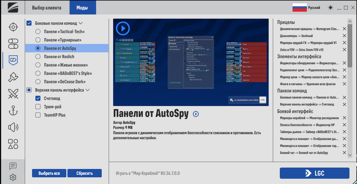
Task: Switch to the Моды tab
Action: [82, 8]
